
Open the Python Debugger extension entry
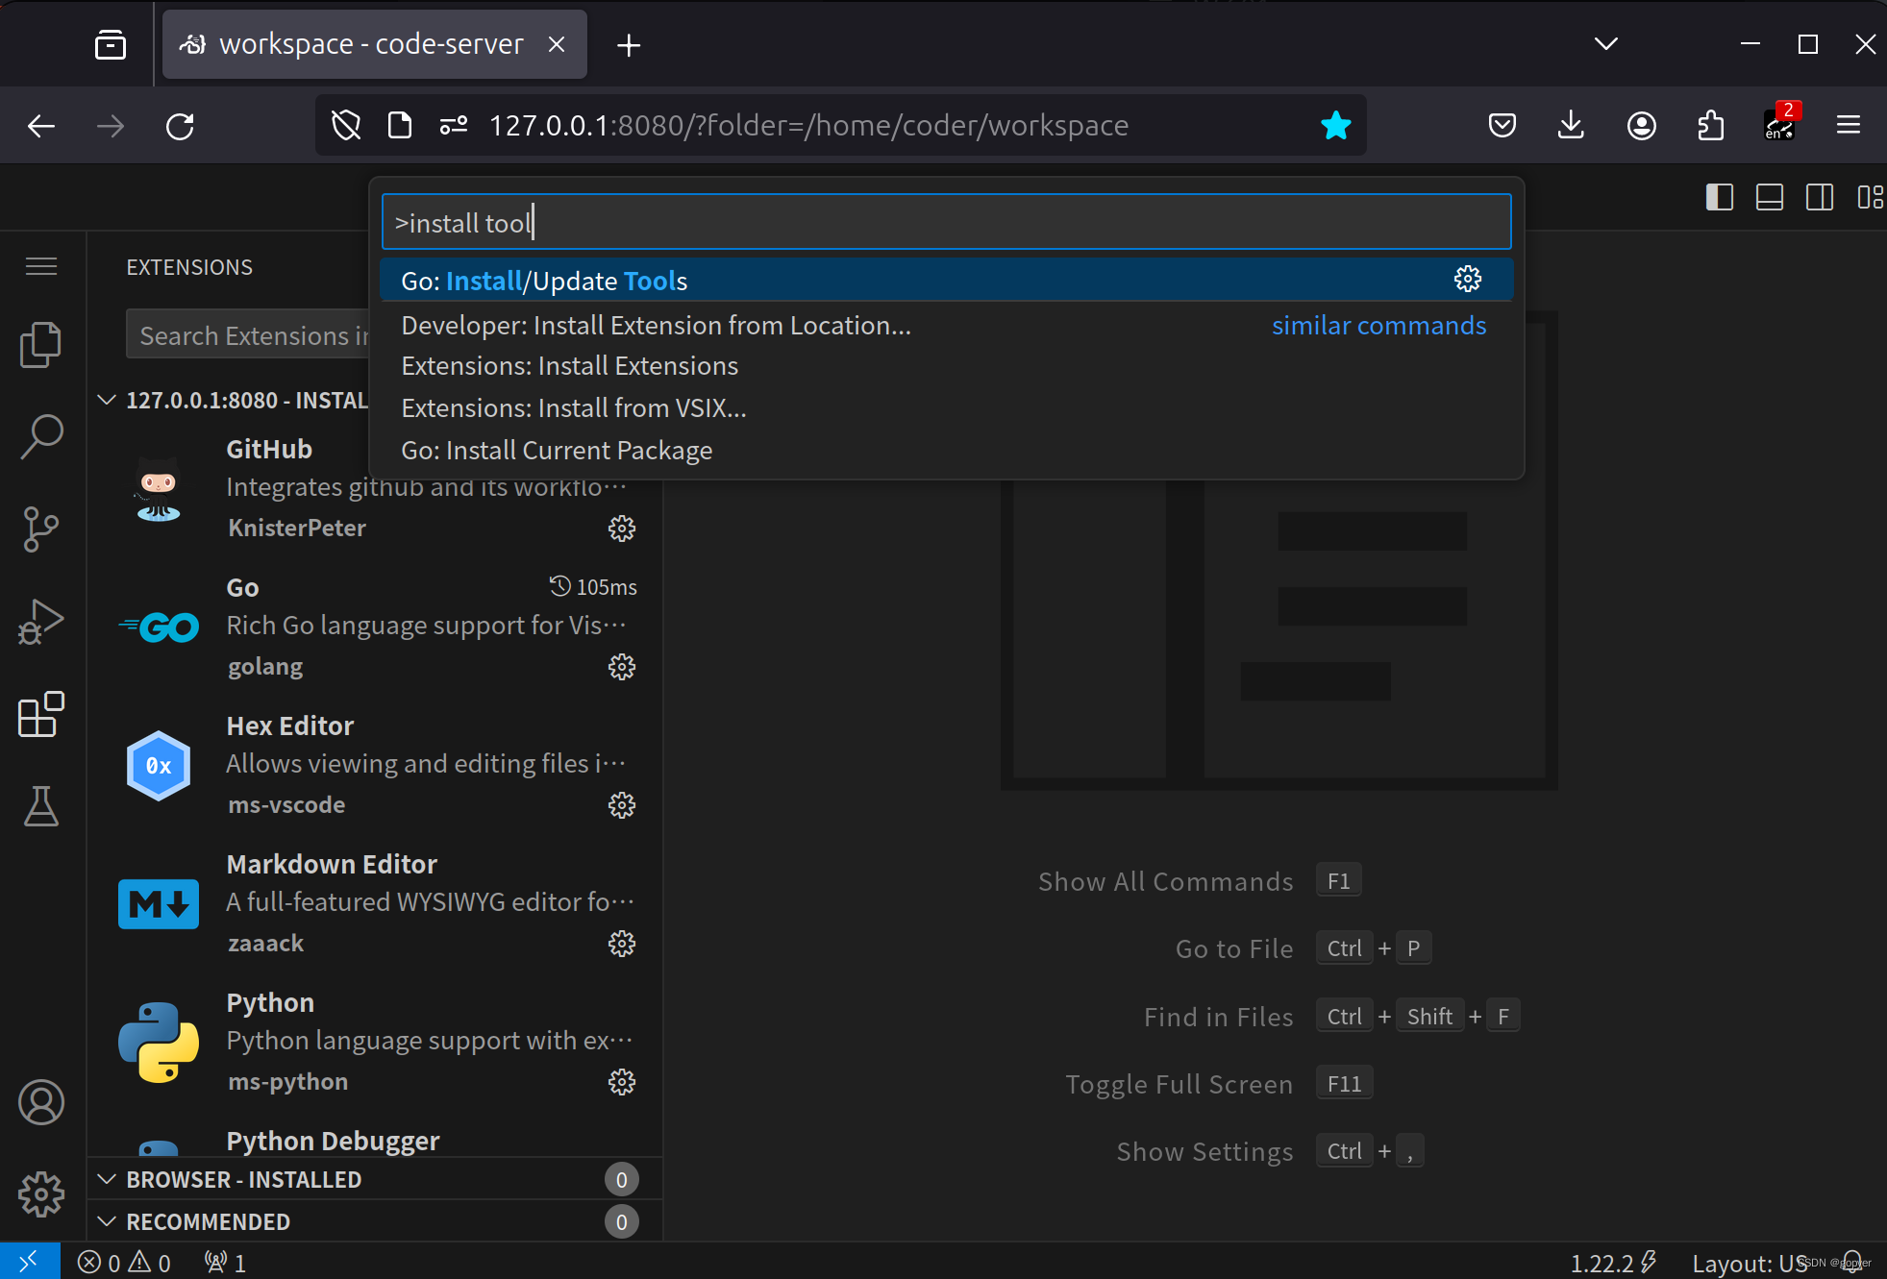pos(375,1135)
